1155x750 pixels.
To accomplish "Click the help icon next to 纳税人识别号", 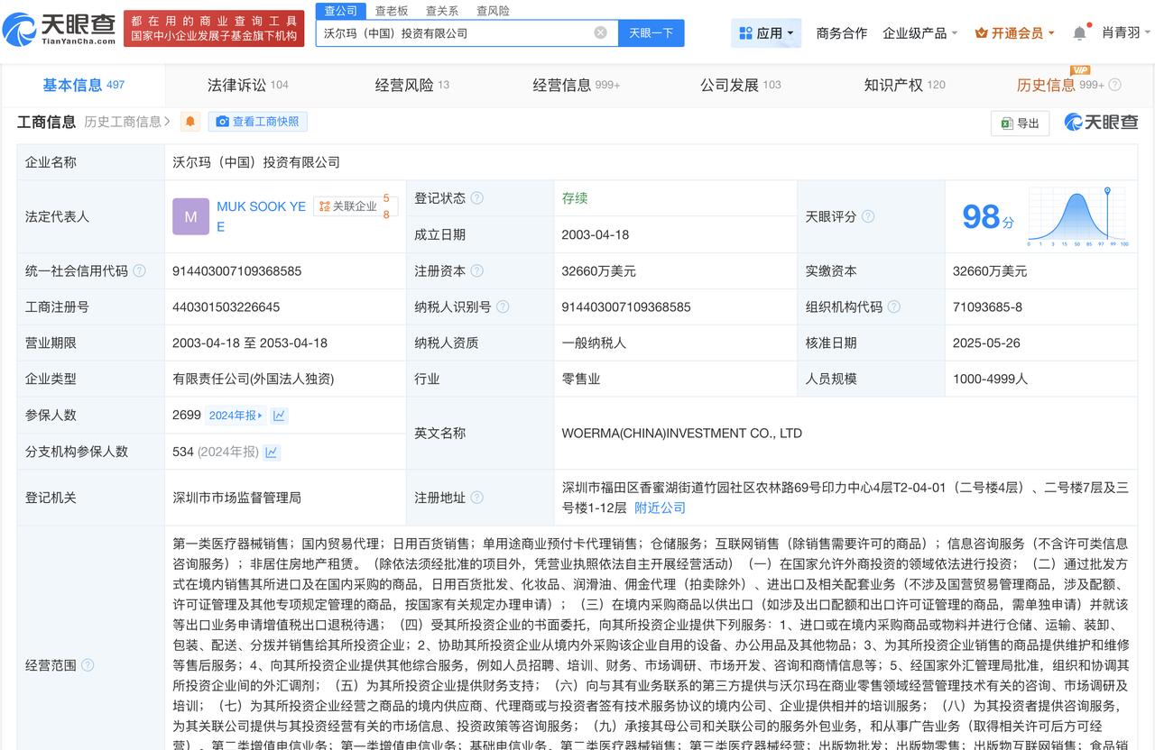I will [x=503, y=306].
